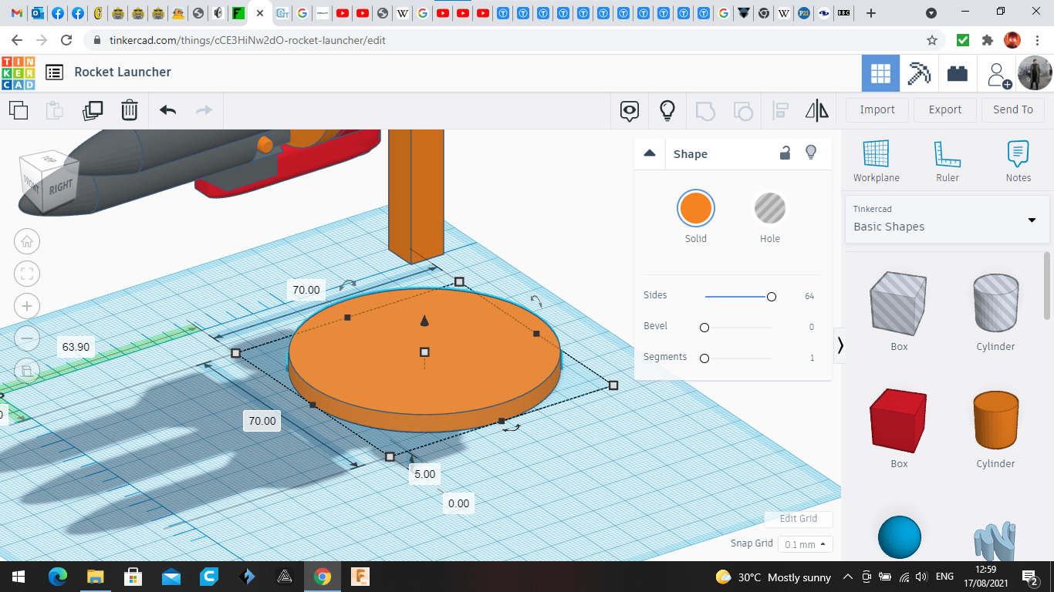Viewport: 1054px width, 592px height.
Task: Collapse the Shape inspector panel
Action: [650, 153]
